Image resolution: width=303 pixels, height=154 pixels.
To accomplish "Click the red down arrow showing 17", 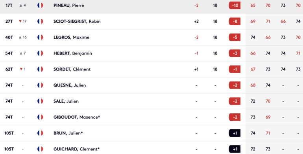I will [x=20, y=22].
